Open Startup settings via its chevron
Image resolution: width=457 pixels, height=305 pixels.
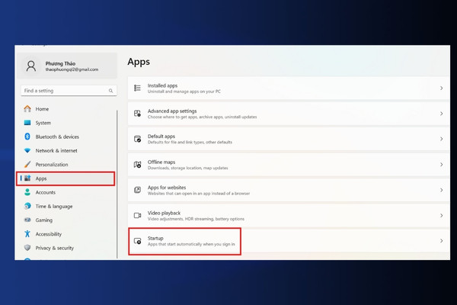coord(441,241)
